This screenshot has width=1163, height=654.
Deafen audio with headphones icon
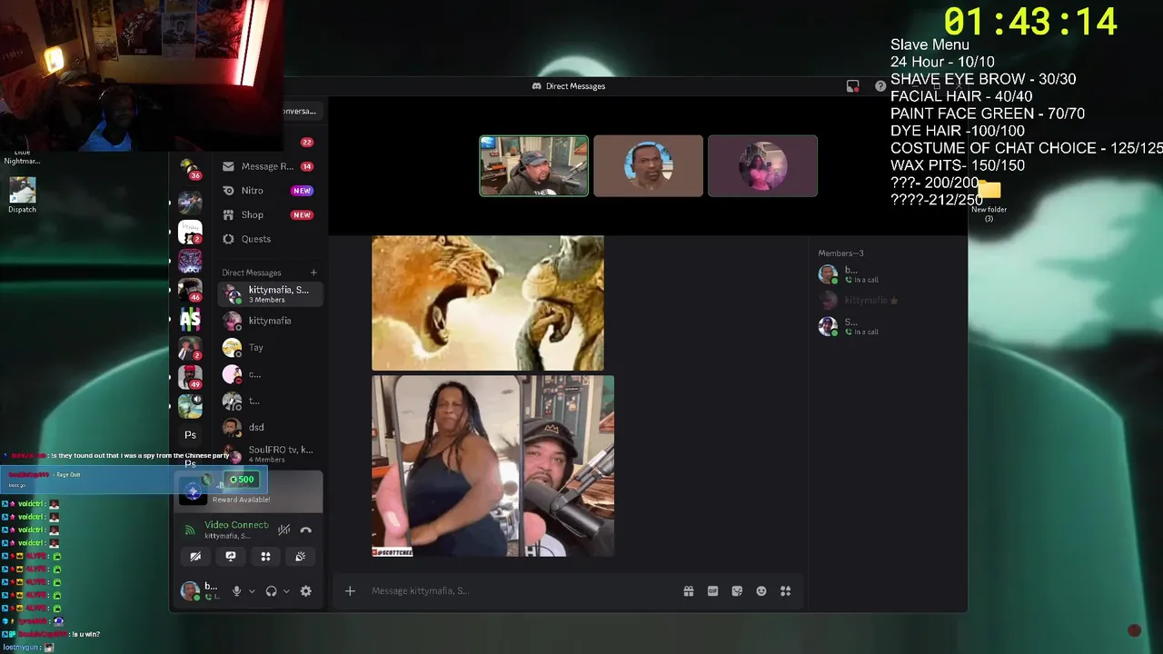[x=271, y=591]
